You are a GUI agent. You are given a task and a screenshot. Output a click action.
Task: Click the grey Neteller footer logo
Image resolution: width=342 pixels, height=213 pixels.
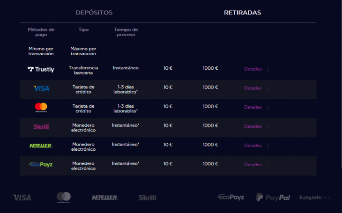click(105, 198)
